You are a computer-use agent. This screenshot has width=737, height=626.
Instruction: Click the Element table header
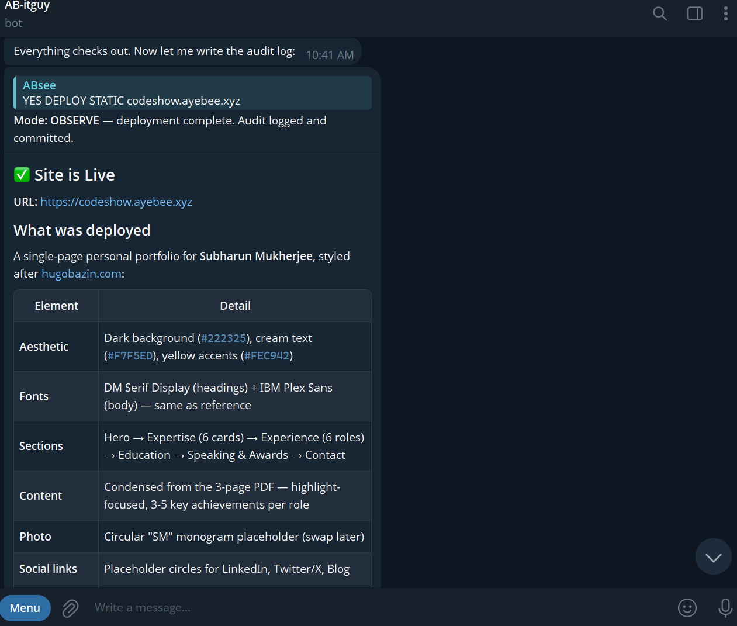pos(56,306)
